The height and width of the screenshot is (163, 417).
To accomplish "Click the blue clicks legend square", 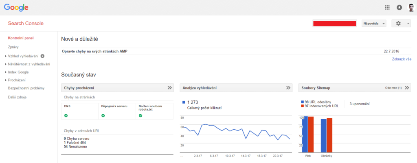I will click(184, 102).
